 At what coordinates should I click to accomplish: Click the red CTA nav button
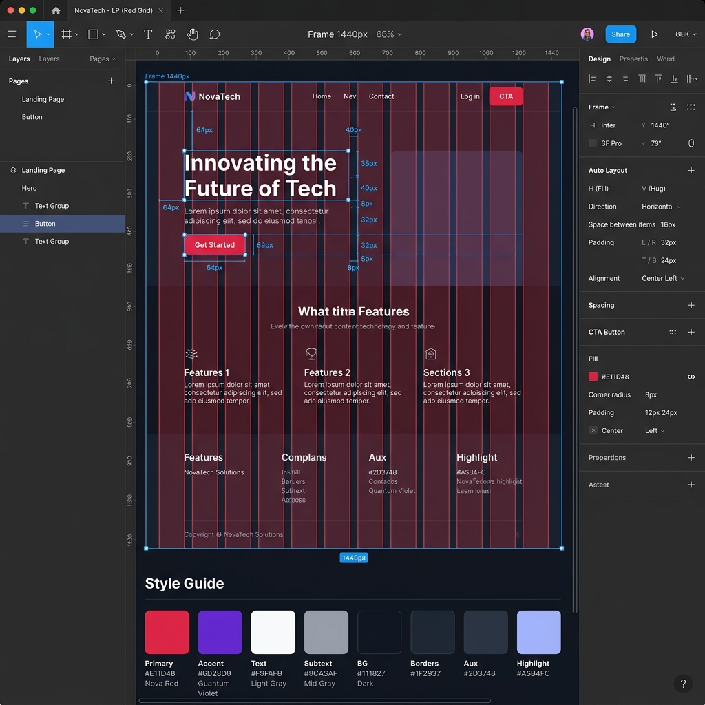click(x=506, y=96)
